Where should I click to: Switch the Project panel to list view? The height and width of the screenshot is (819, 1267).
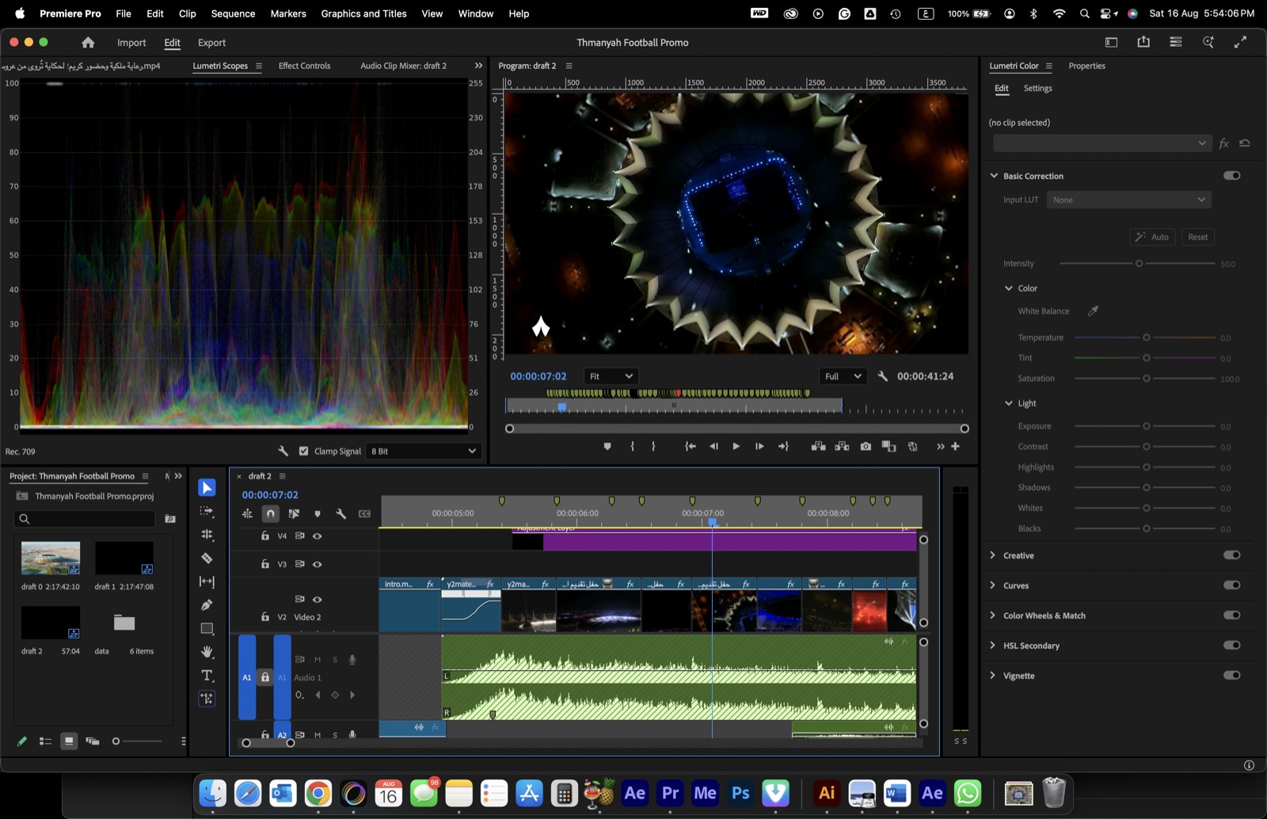coord(45,741)
